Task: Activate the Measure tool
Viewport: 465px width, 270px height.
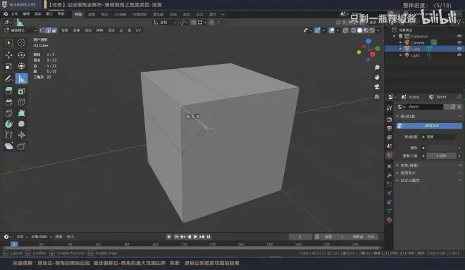Action: point(21,79)
